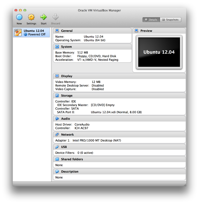
Task: Click the [CD/DVD] Empty entry
Action: coord(103,105)
